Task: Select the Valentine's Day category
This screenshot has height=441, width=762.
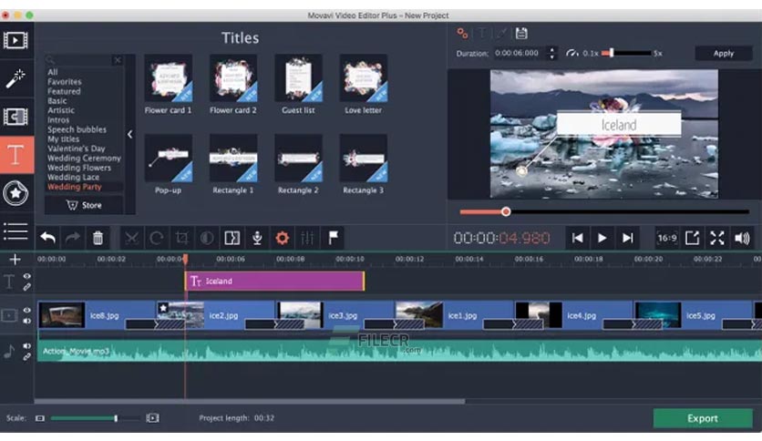Action: point(77,149)
